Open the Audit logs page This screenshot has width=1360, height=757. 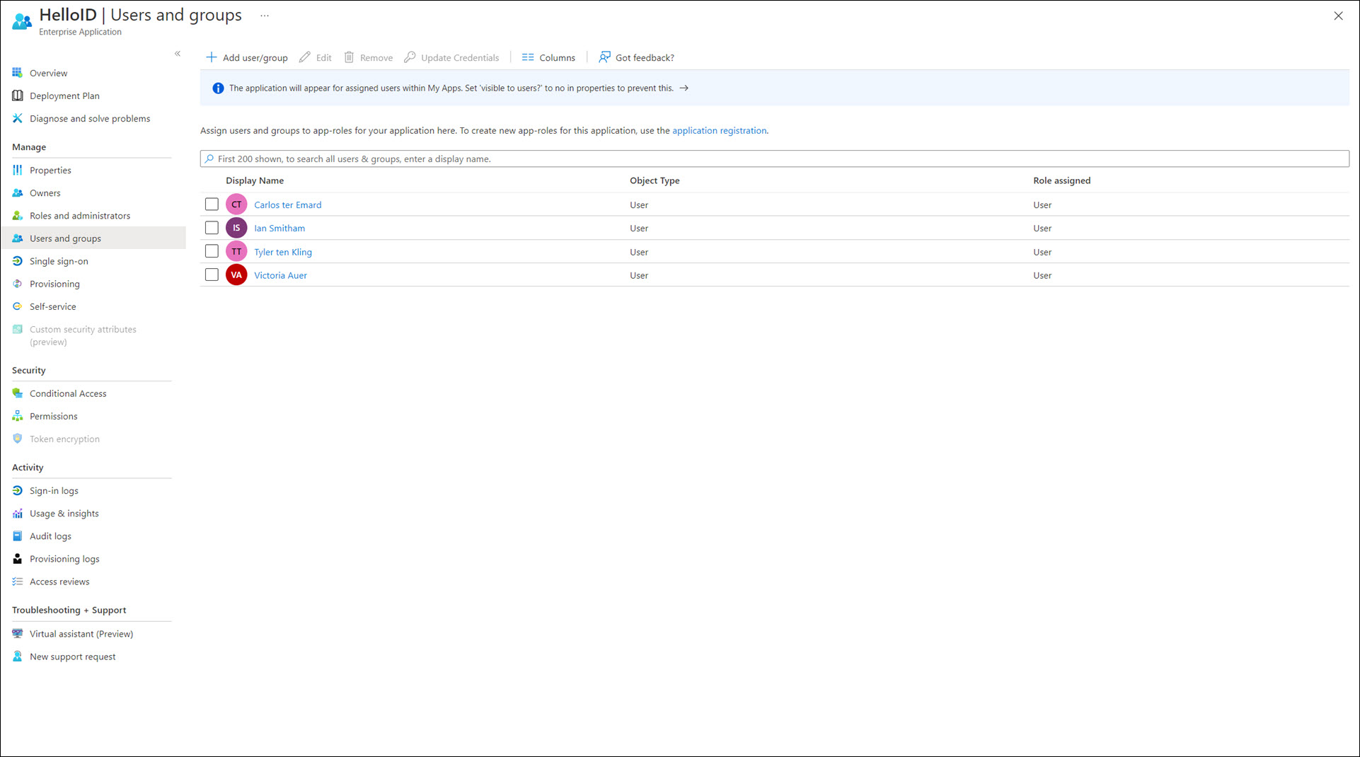50,536
